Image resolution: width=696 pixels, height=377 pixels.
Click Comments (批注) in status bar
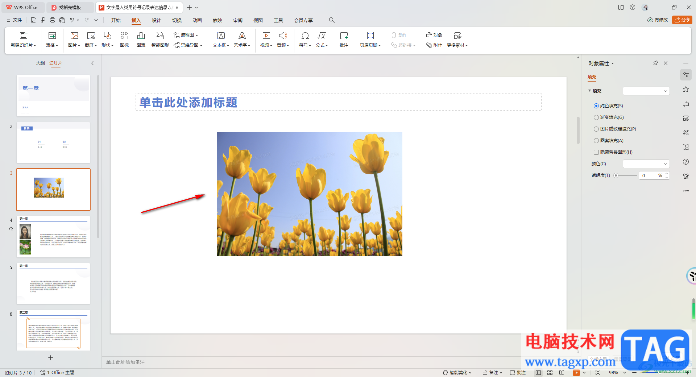pyautogui.click(x=518, y=373)
